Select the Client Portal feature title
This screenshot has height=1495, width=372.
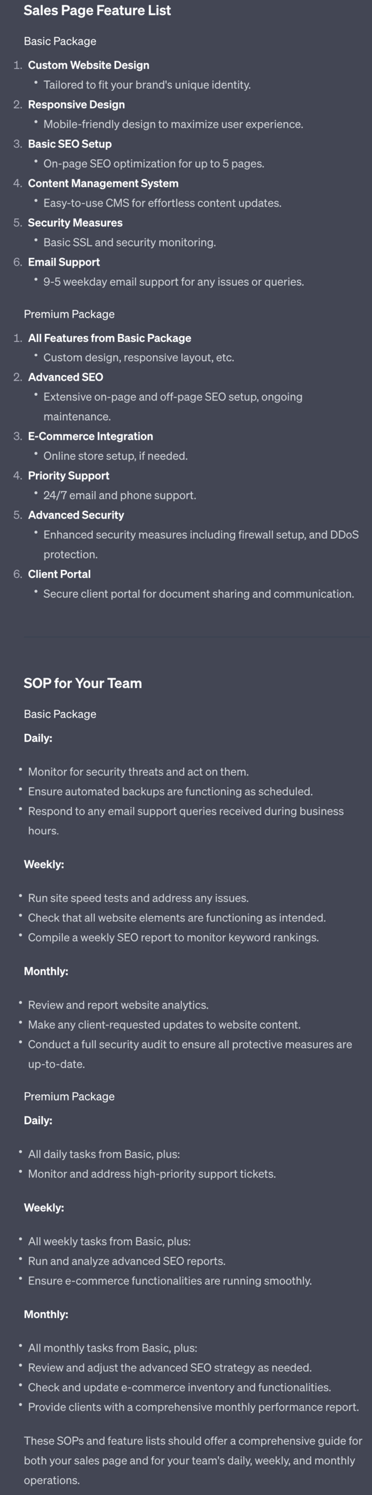(59, 574)
